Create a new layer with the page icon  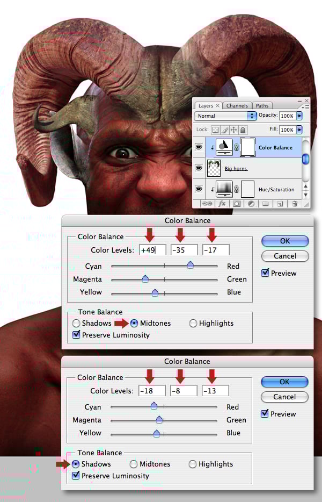coord(280,204)
